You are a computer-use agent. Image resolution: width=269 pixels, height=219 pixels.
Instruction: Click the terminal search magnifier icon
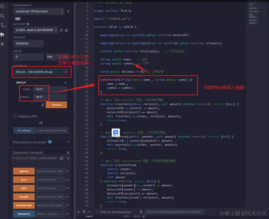[141, 212]
